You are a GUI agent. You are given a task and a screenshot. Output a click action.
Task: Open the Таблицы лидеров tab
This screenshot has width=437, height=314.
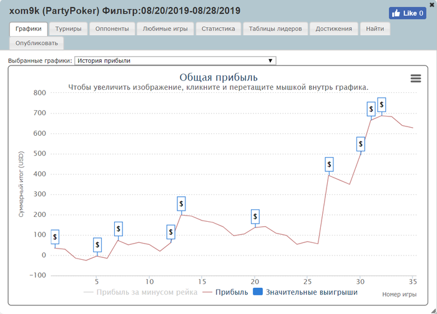point(275,29)
